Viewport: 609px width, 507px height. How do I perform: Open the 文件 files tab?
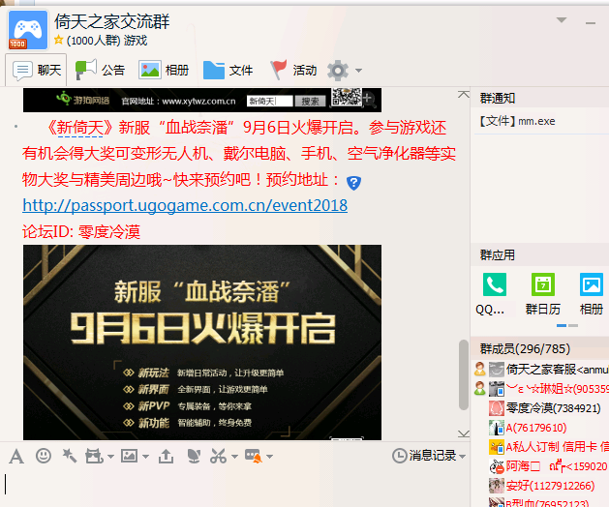[228, 70]
